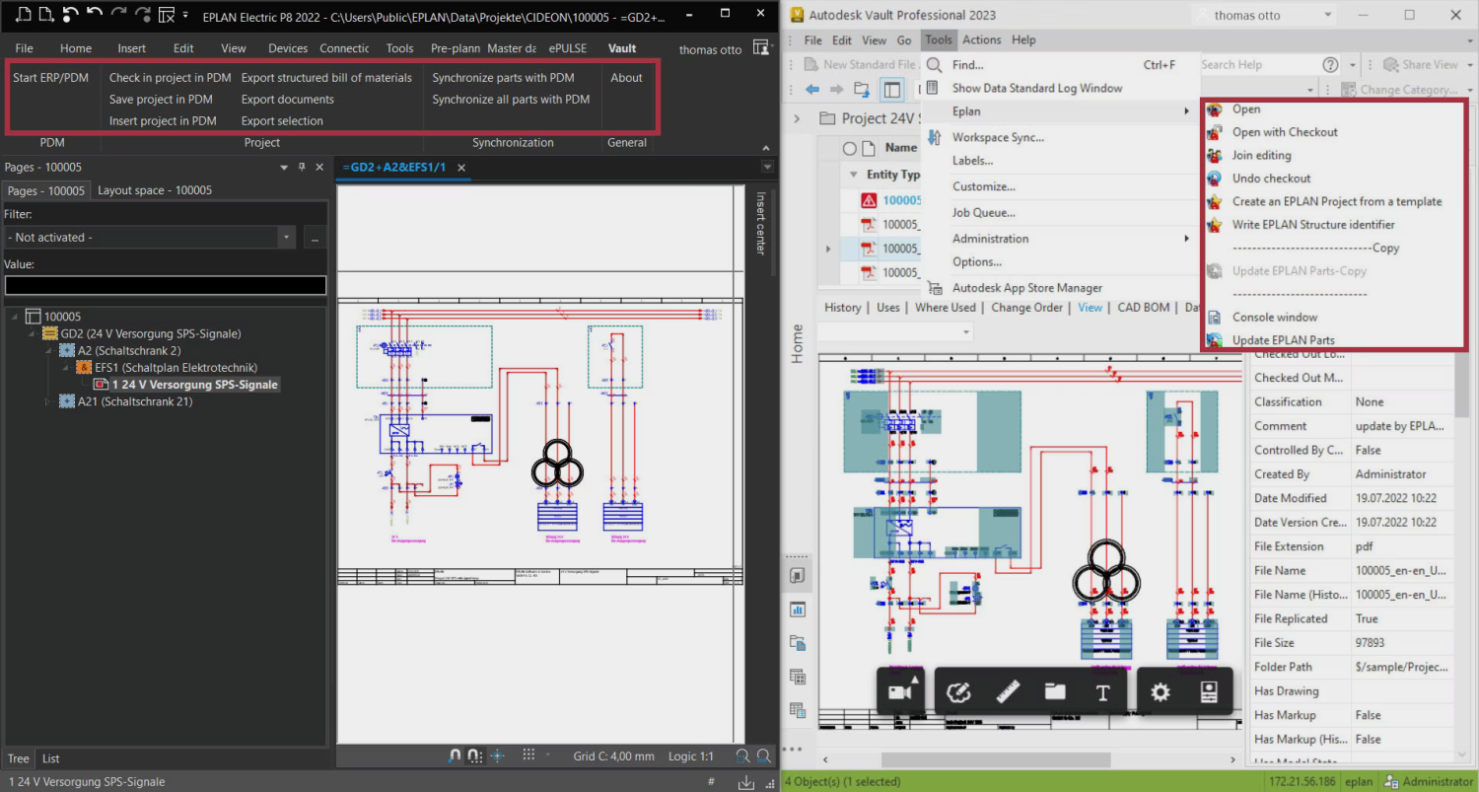Click the Value input field in Pages panel
The image size is (1479, 792).
pos(166,285)
